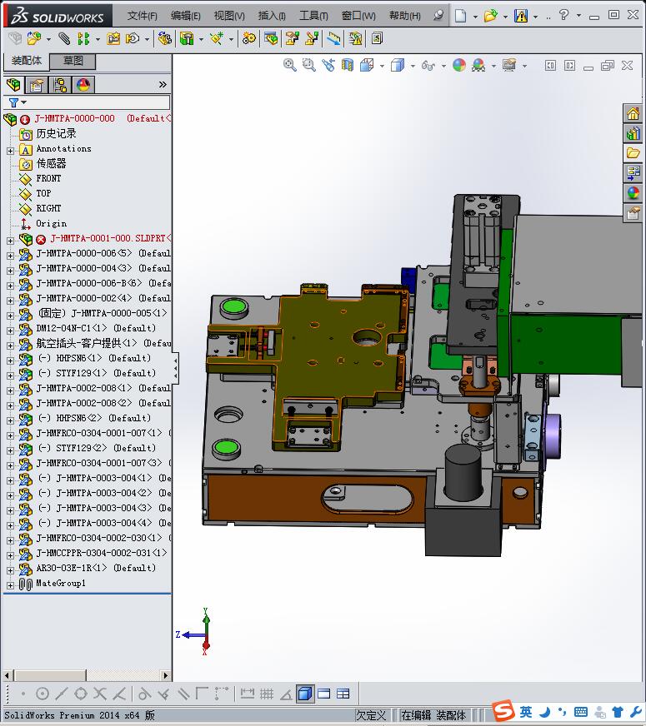646x726 pixels.
Task: Click the Smart Fasteners icon
Action: pyautogui.click(x=113, y=38)
